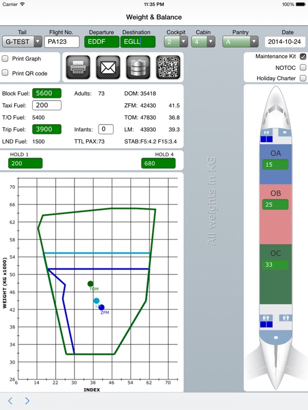Open the Tail G-TEST dropdown
Viewport: 308px width, 410px height.
pyautogui.click(x=22, y=42)
